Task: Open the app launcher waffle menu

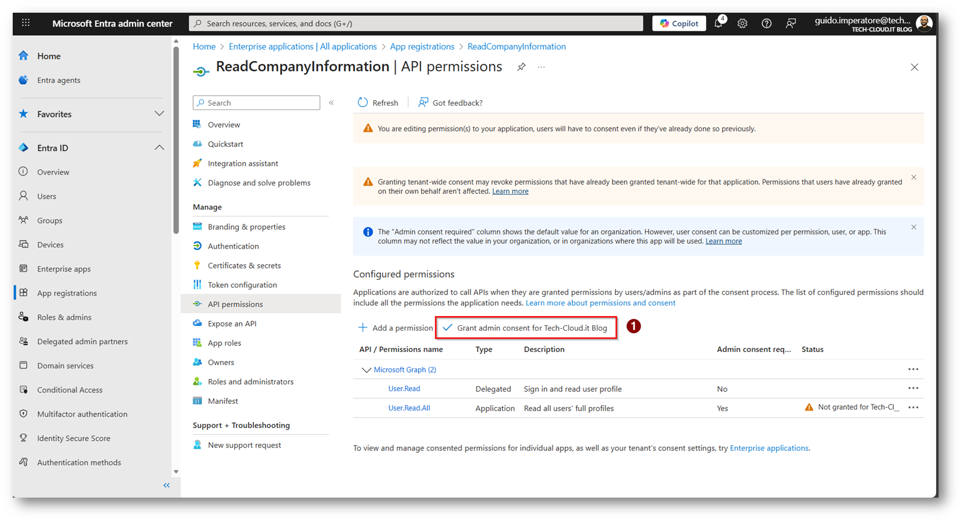Action: point(25,23)
